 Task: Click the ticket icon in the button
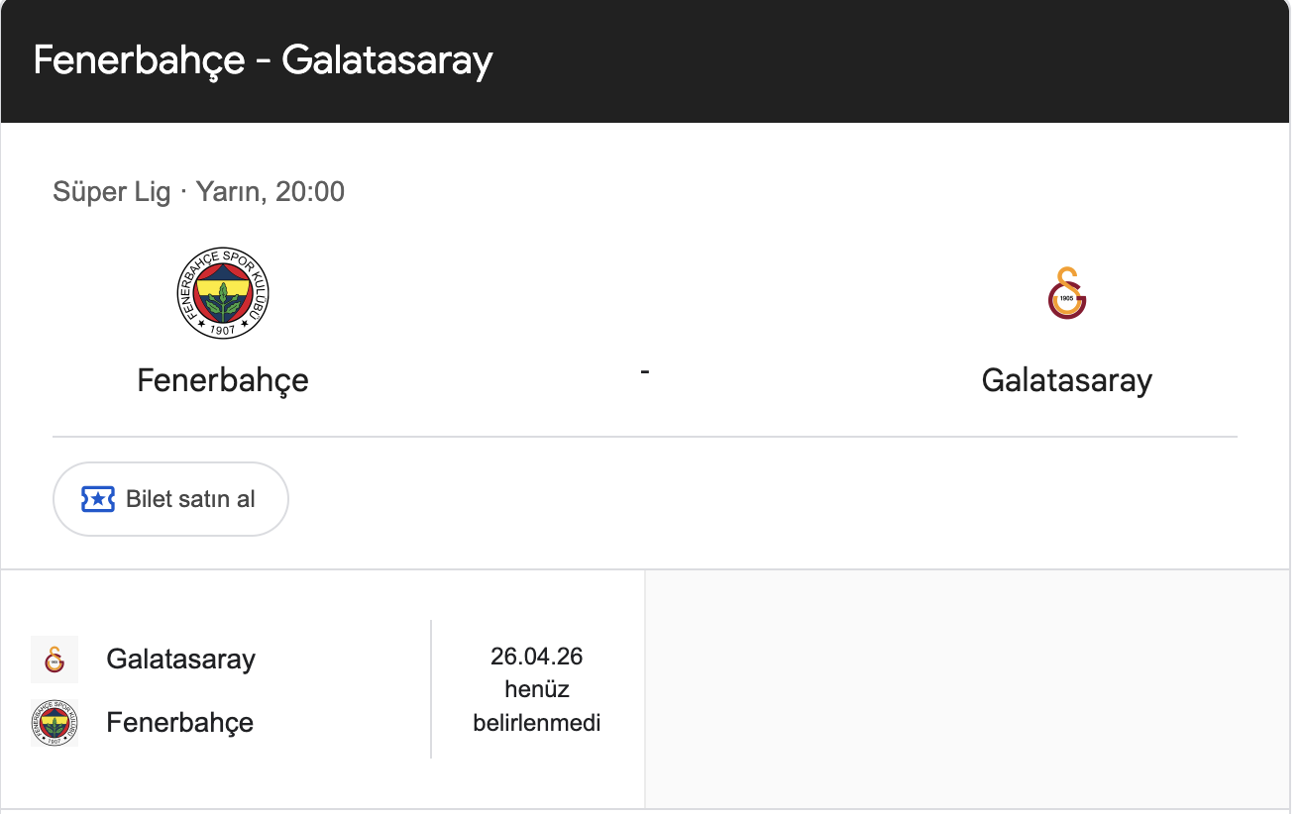click(x=98, y=499)
